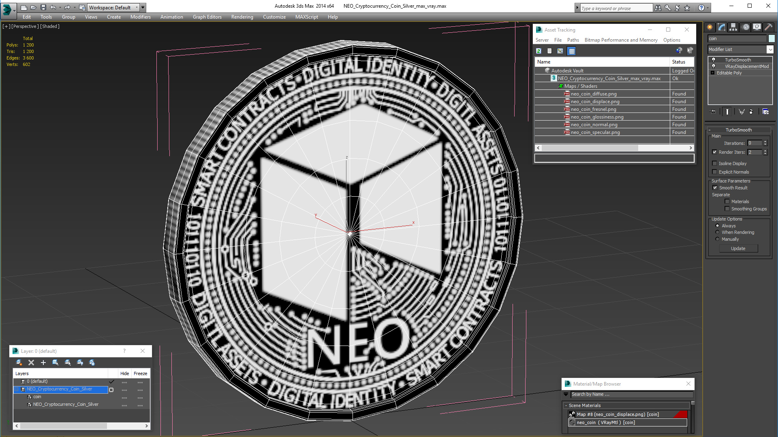778x437 pixels.
Task: Toggle Smooth Result checkbox
Action: click(x=715, y=188)
